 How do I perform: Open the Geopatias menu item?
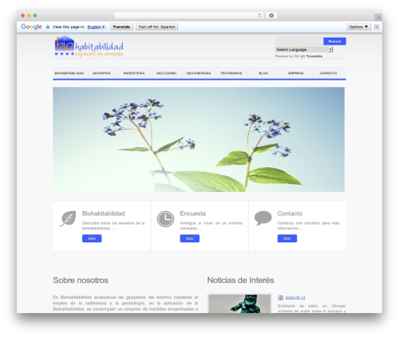tap(101, 73)
